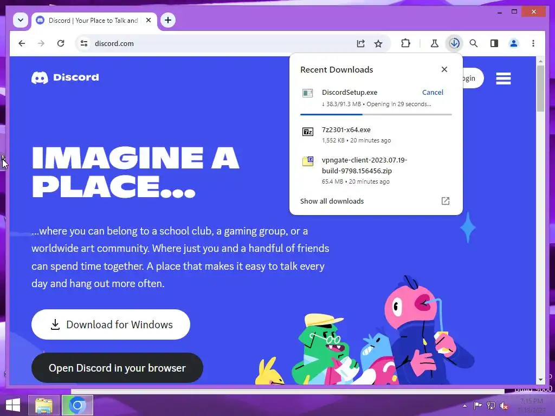
Task: Open the Discord hamburger menu
Action: (x=504, y=78)
